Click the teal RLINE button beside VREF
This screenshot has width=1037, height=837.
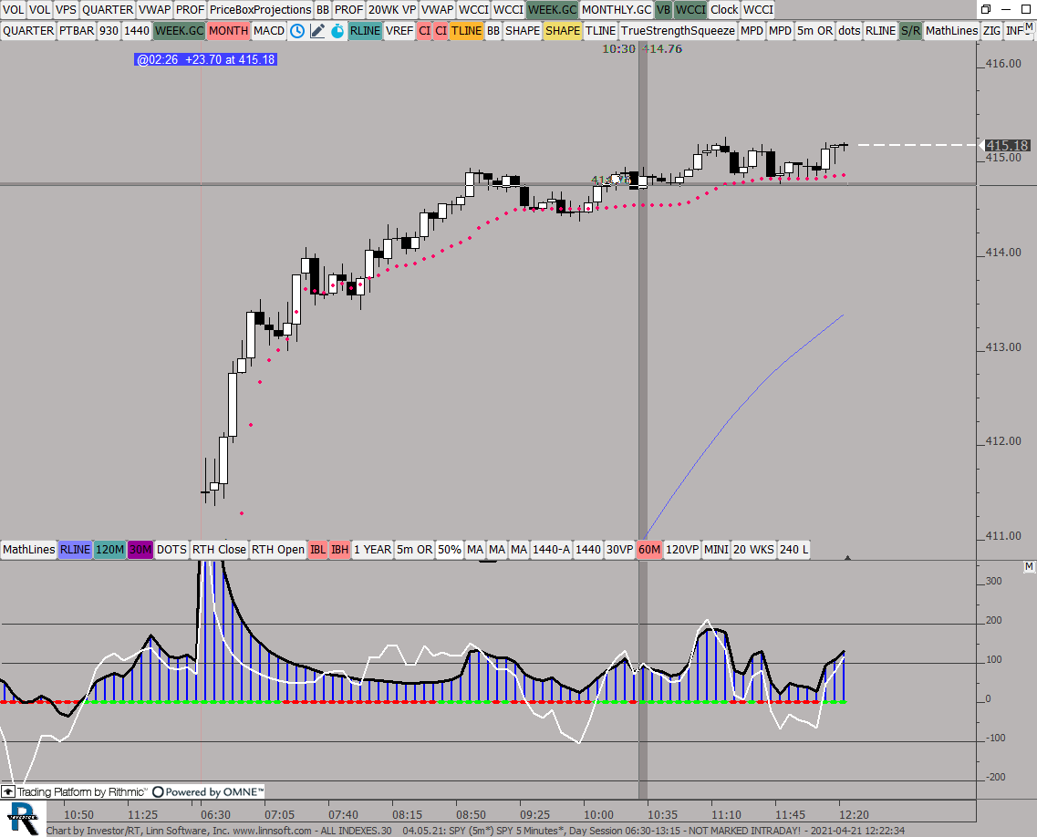coord(365,31)
